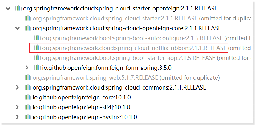Click library icon of spring-cloud-starter:2.1.1.RELEASE

point(28,18)
